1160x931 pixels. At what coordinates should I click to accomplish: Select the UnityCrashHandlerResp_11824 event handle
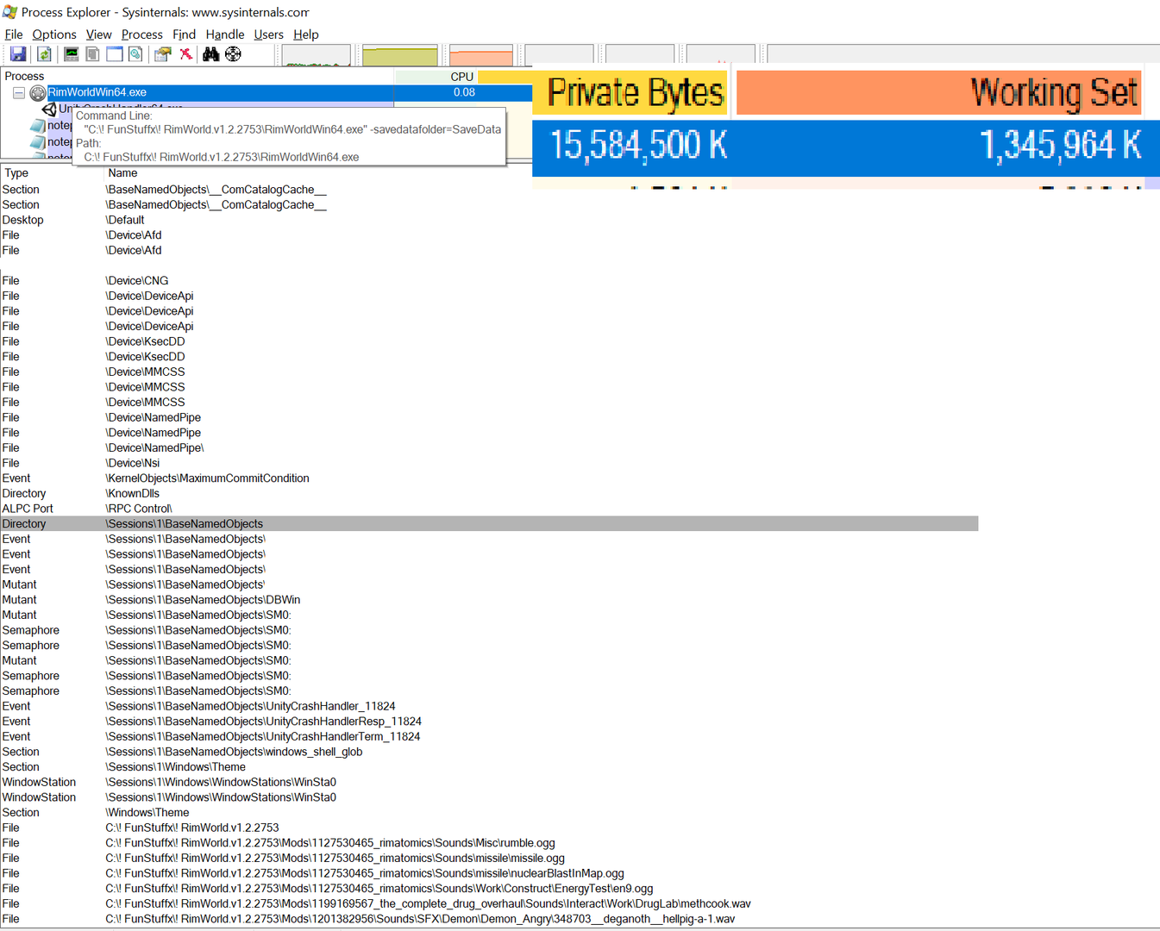tap(489, 722)
